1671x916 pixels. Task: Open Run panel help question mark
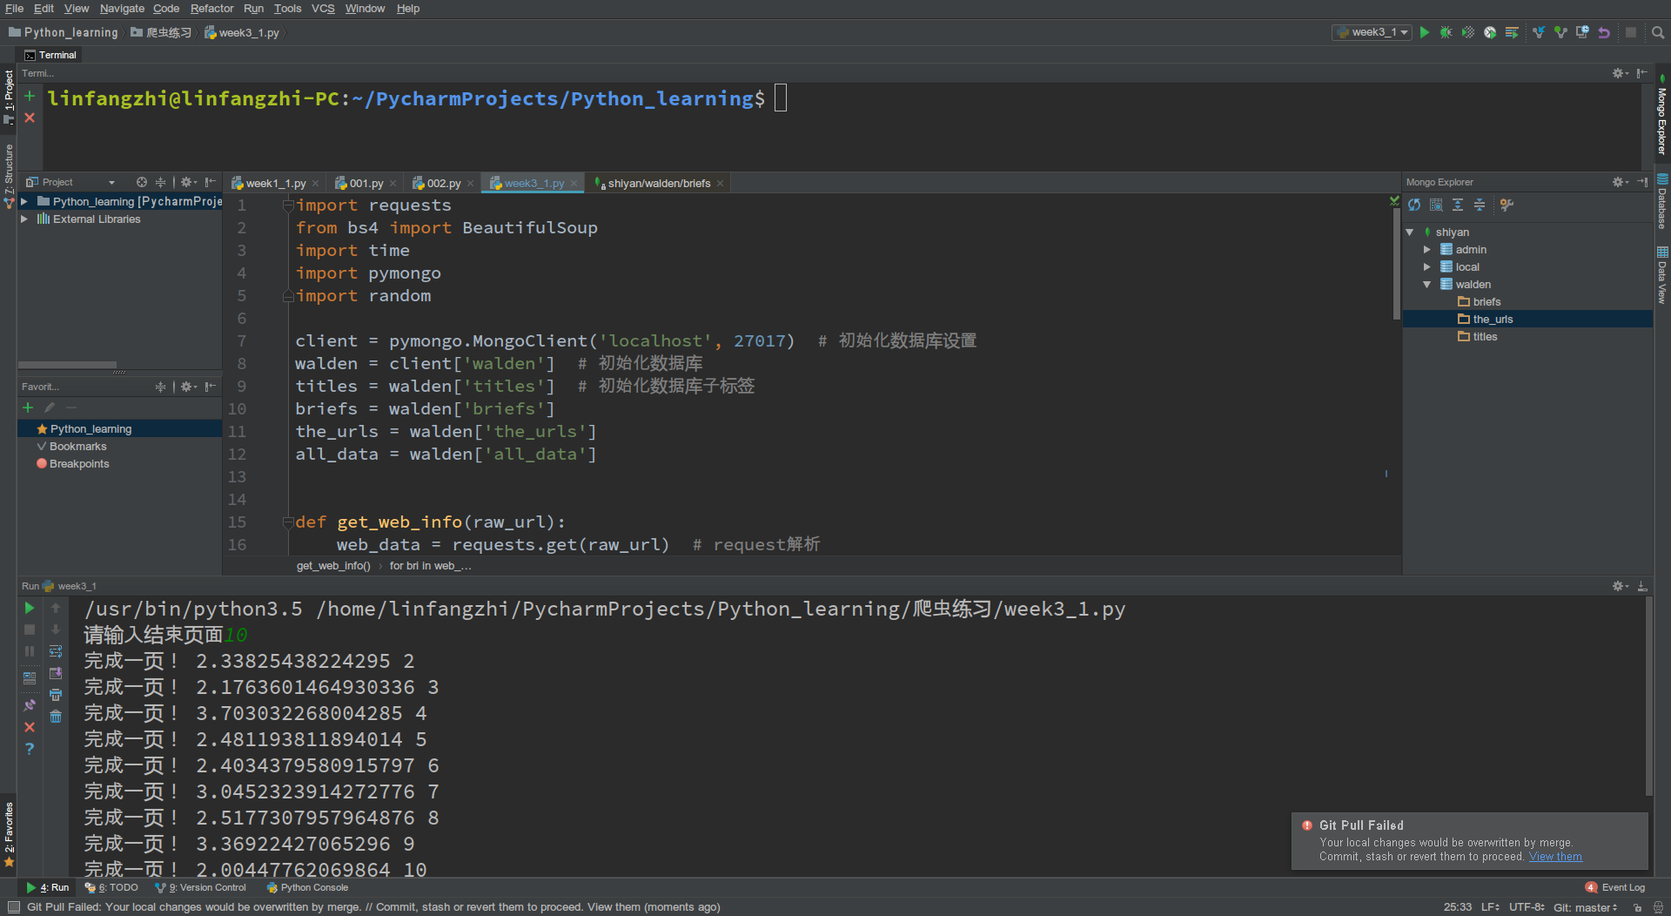pos(30,749)
